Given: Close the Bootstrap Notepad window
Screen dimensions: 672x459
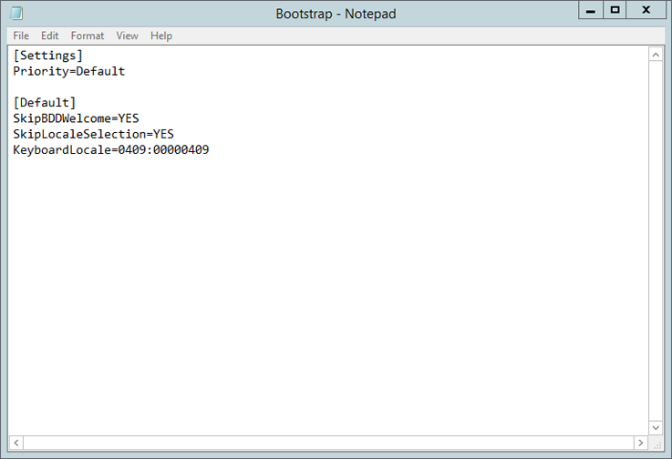Looking at the screenshot, I should 646,10.
